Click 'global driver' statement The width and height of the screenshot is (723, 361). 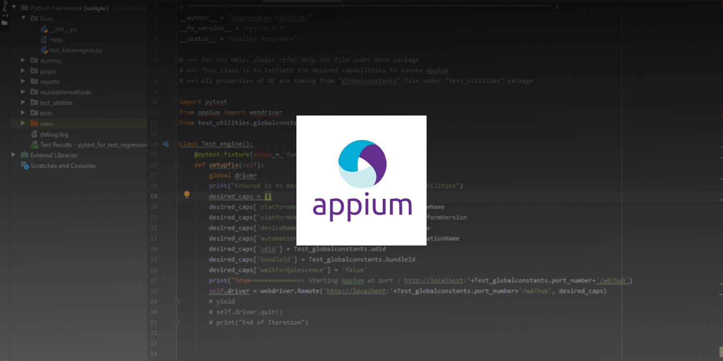pyautogui.click(x=233, y=176)
